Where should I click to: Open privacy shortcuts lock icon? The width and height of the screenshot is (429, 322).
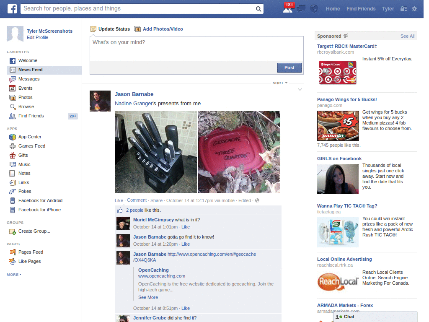(403, 9)
